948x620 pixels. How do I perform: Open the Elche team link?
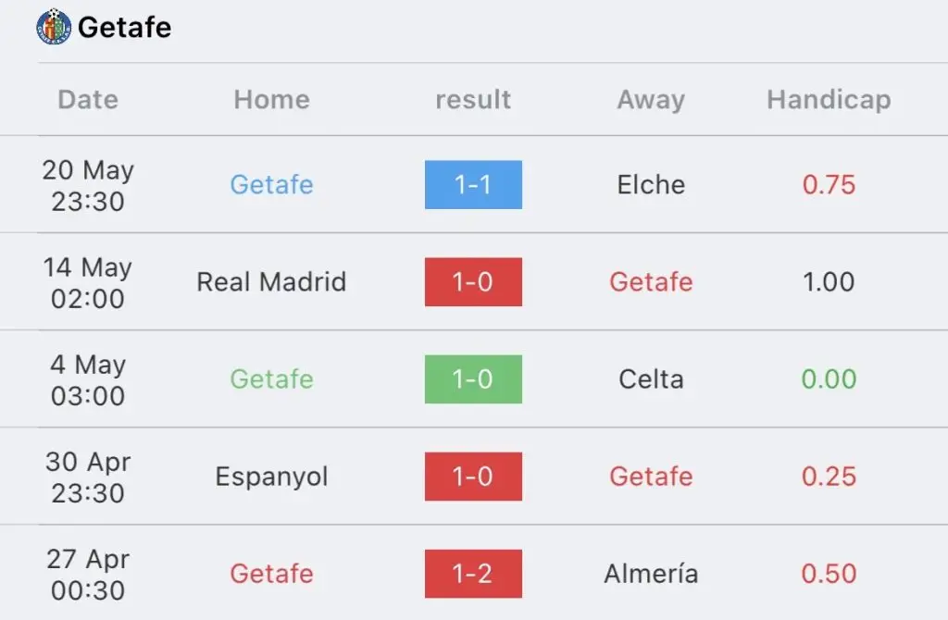coord(651,185)
